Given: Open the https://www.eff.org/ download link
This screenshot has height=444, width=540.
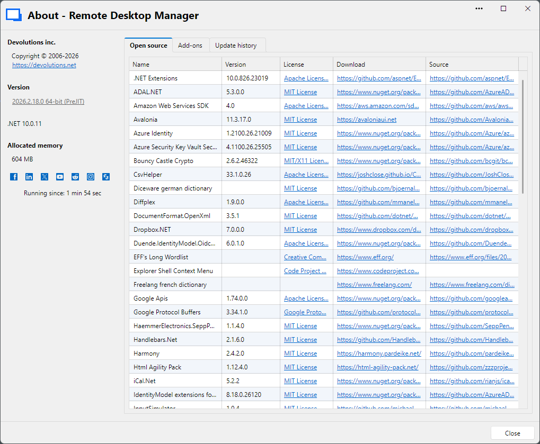Looking at the screenshot, I should pos(365,257).
